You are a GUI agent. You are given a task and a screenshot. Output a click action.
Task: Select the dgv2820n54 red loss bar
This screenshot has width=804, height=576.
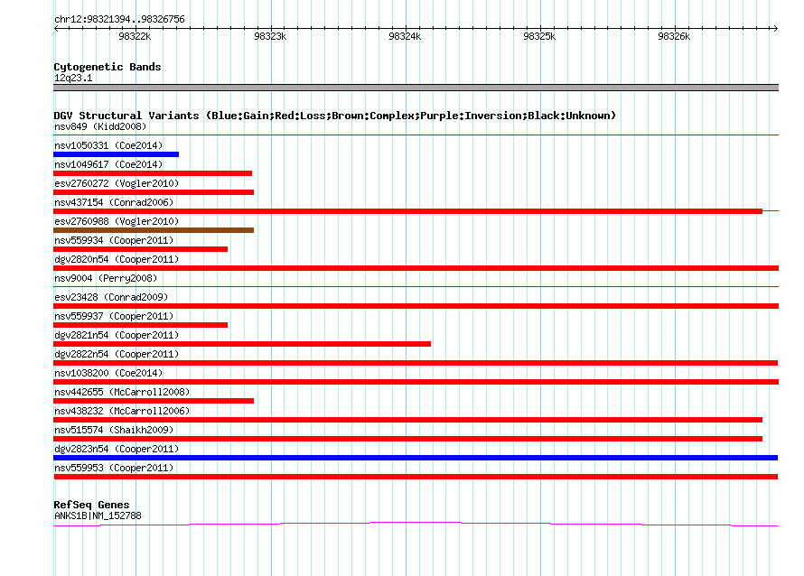(x=416, y=268)
